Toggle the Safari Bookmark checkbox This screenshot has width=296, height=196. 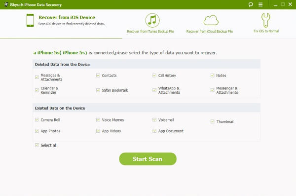pos(98,90)
